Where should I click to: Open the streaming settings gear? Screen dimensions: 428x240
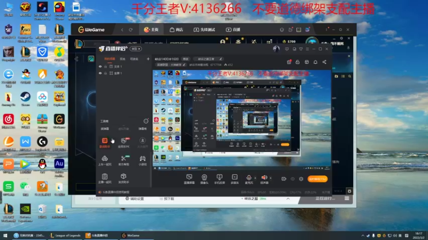point(301,179)
